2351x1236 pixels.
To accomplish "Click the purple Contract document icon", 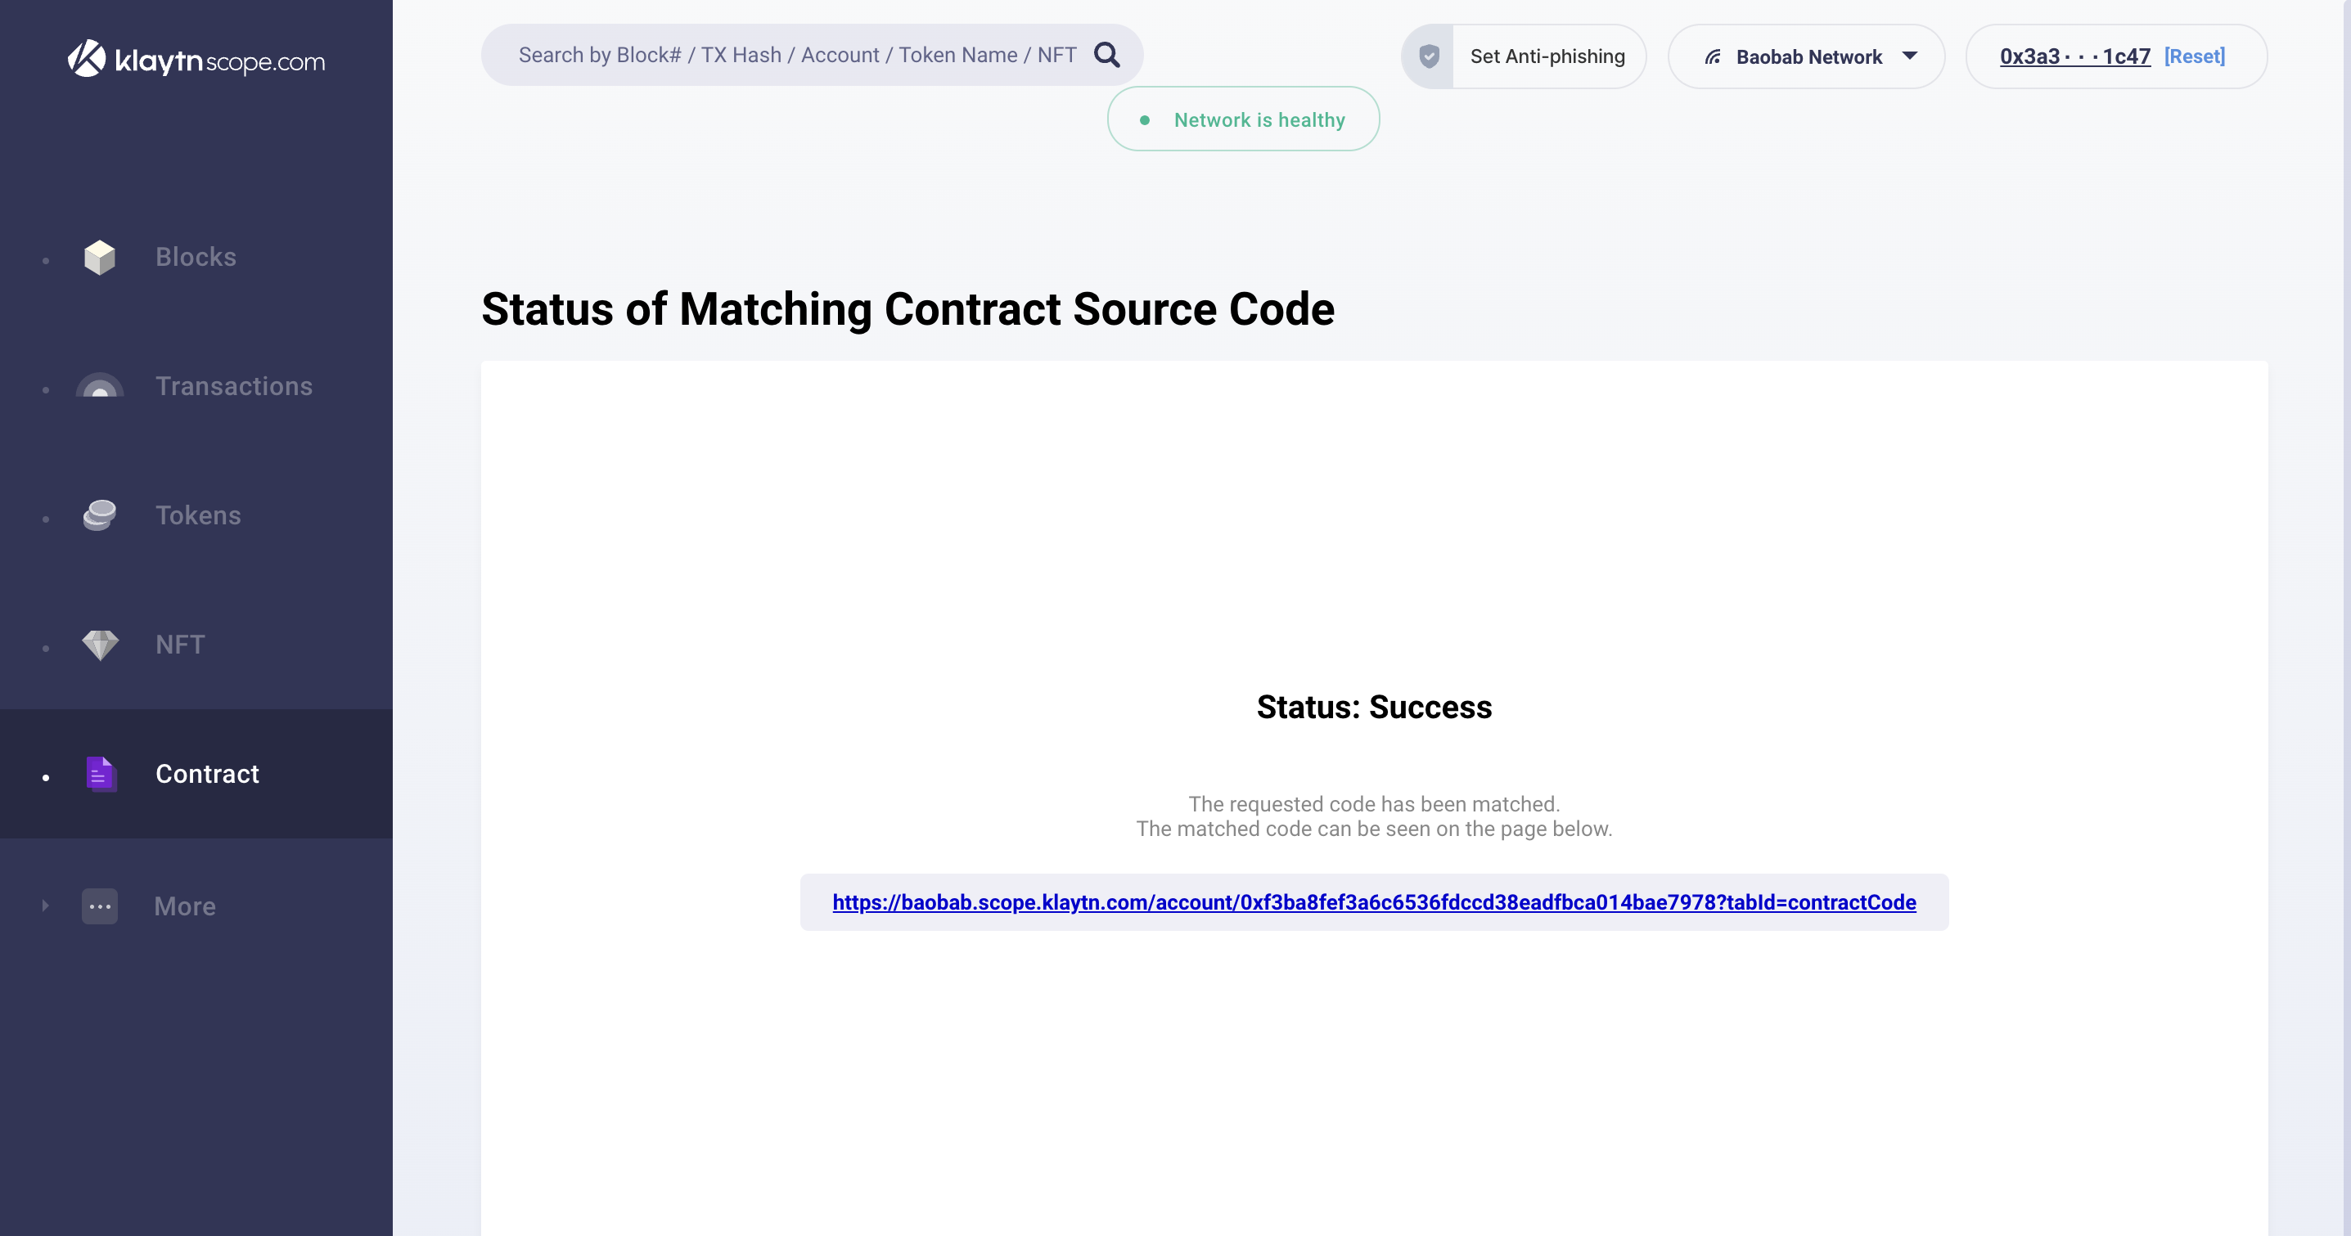I will point(101,774).
